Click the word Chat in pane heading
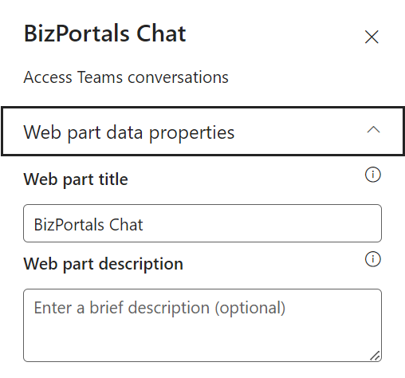405x378 pixels. 161,33
